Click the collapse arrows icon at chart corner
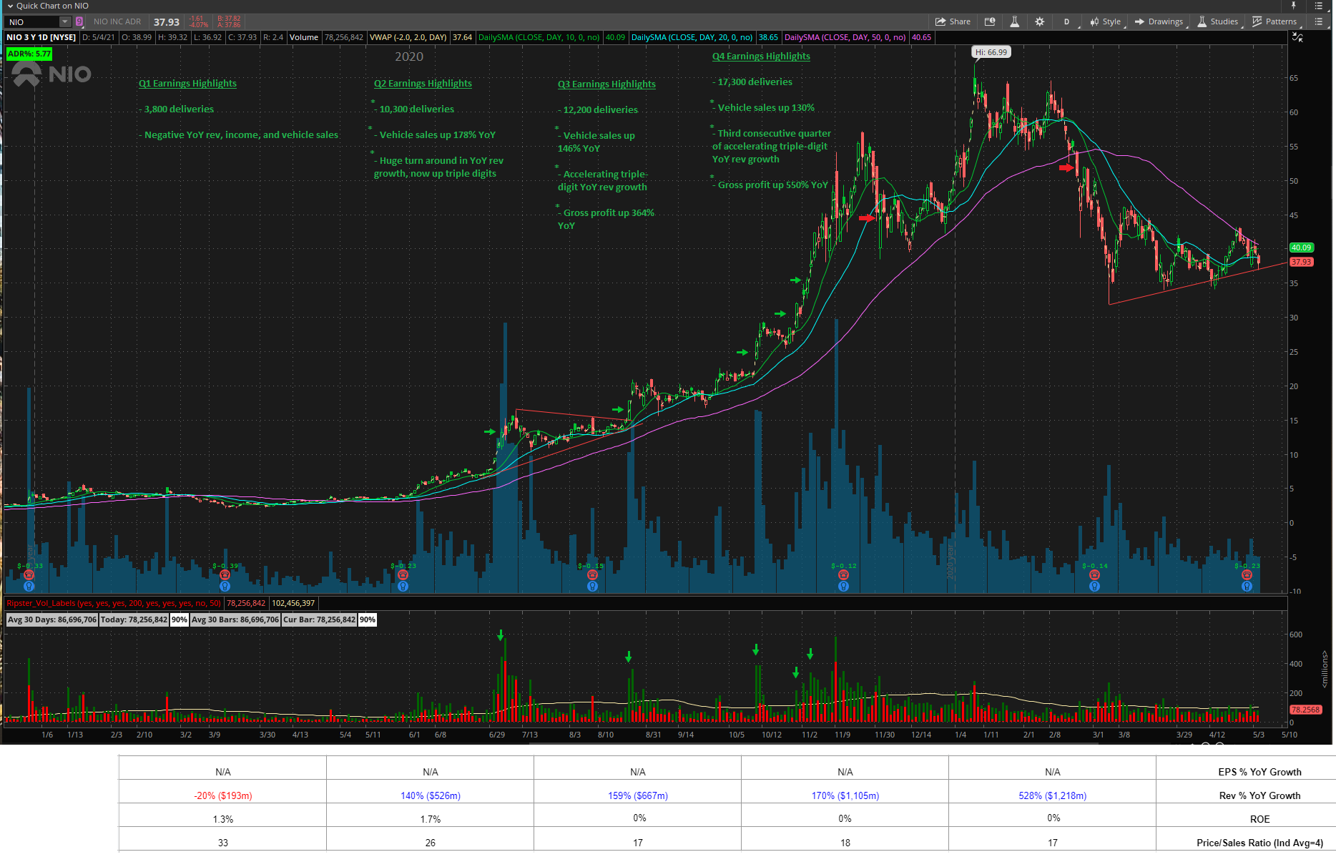The image size is (1336, 867). tap(1297, 37)
